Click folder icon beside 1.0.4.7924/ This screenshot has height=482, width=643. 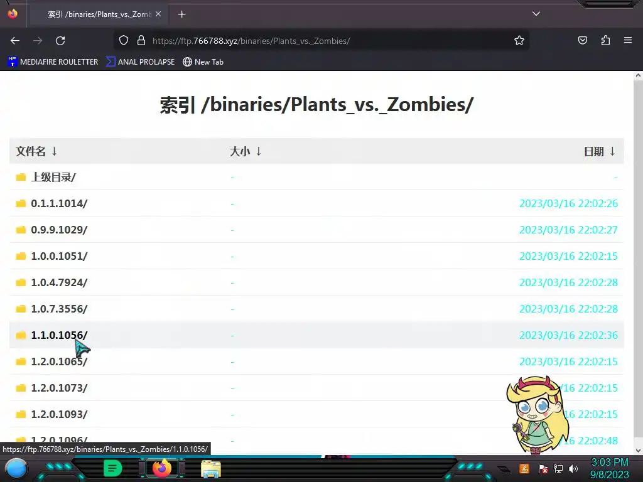click(21, 282)
